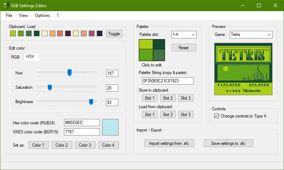
Task: Select the pale yellow clipboard swatch
Action: coord(76,33)
